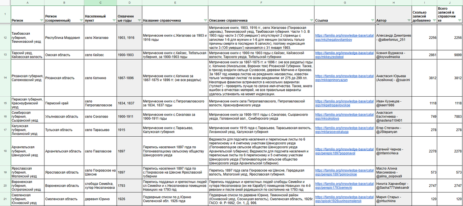Image resolution: width=463 pixels, height=206 pixels.
Task: Click years cell '1926'
Action: (129, 199)
